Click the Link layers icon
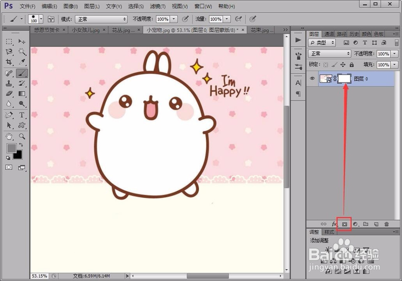The image size is (402, 281). (x=324, y=224)
